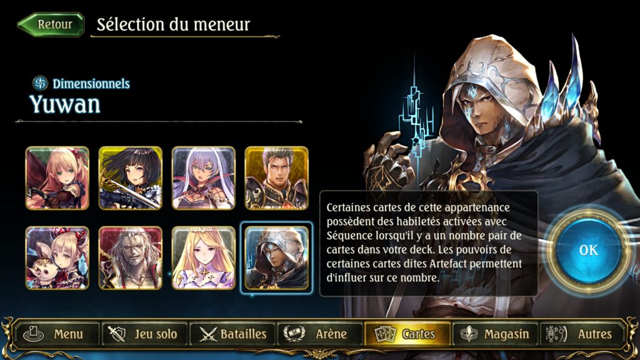
Task: Open the Autres tab
Action: click(x=582, y=334)
